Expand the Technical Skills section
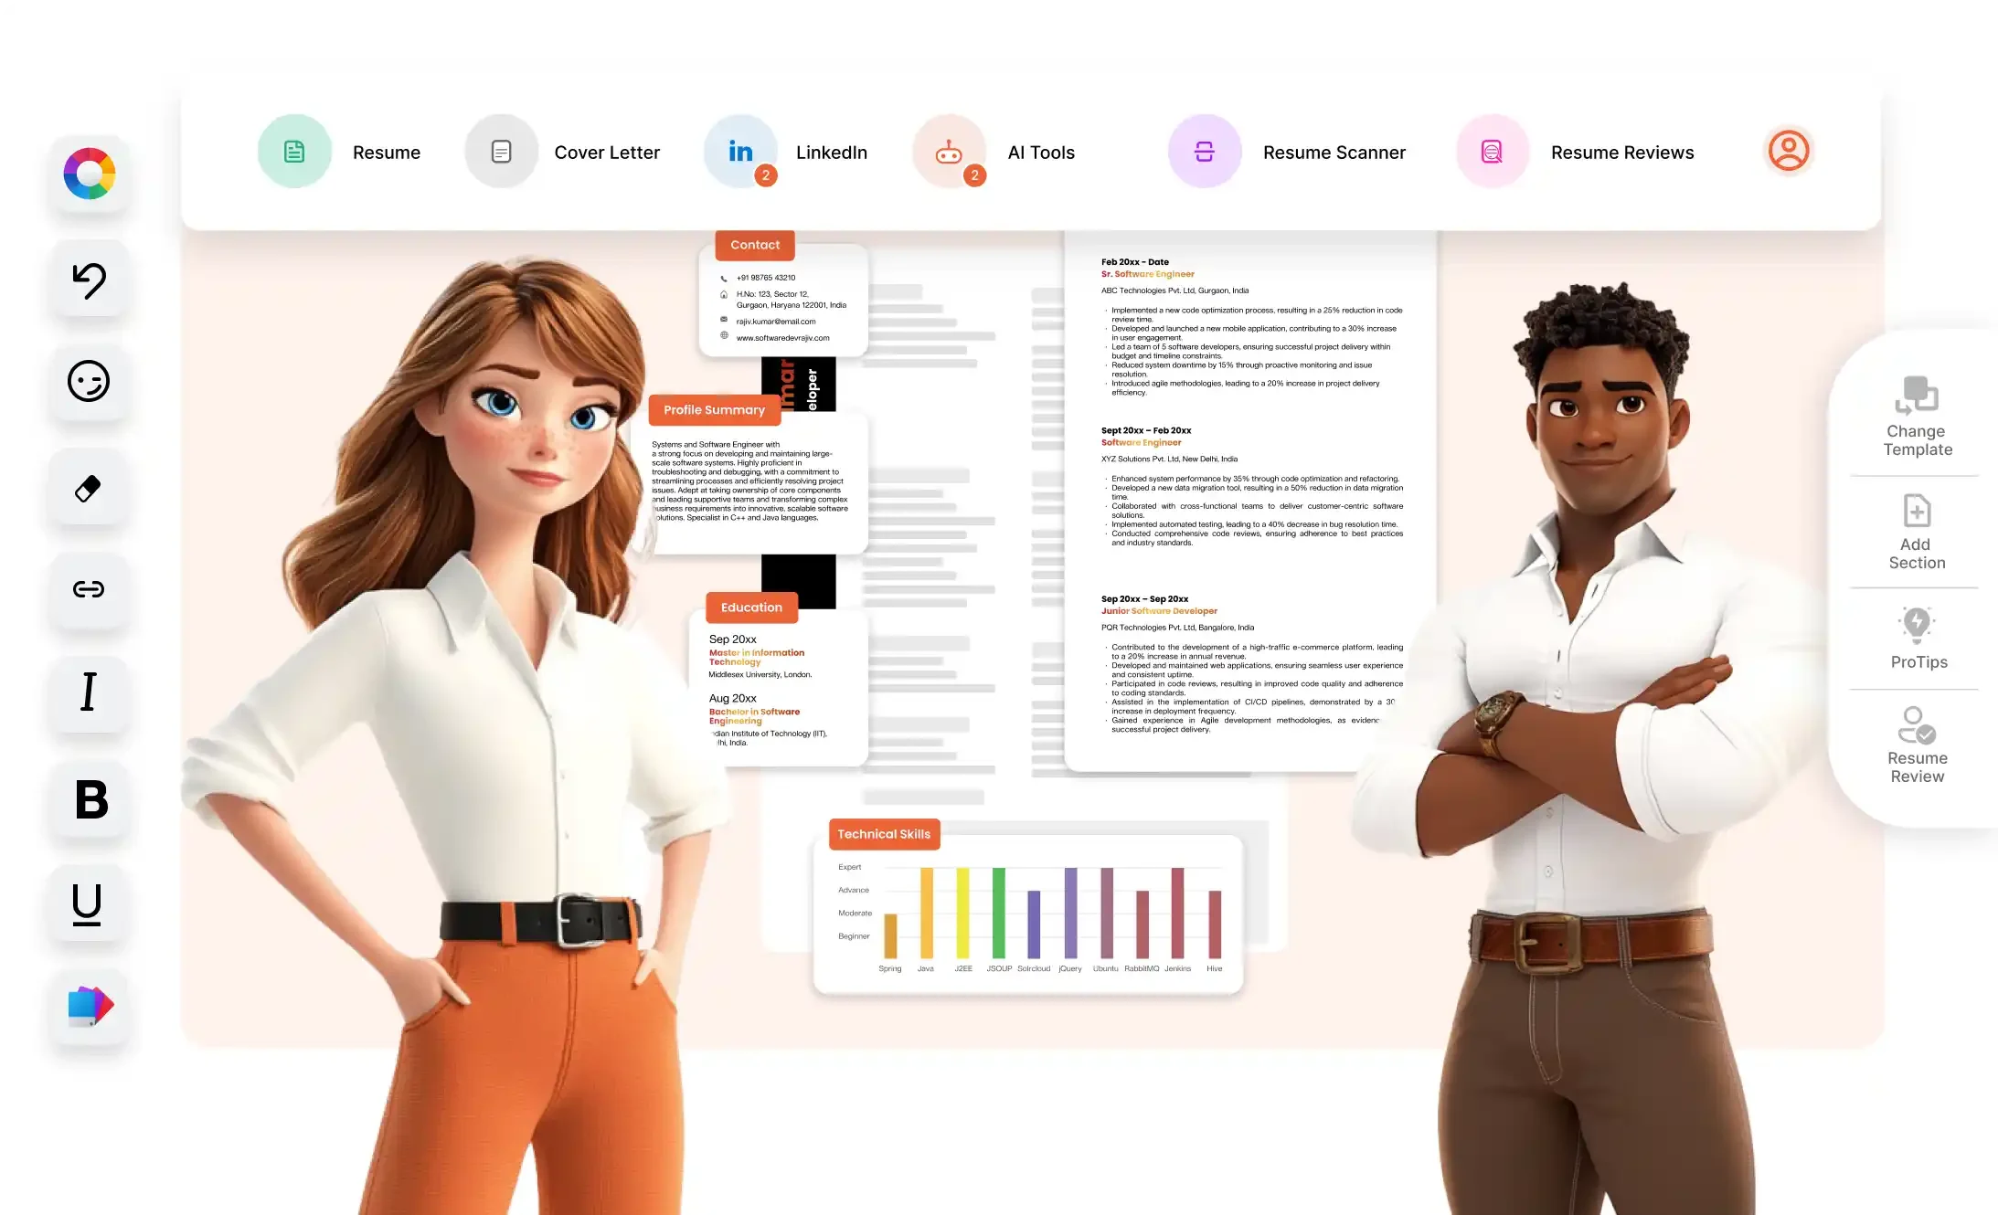 click(x=882, y=833)
